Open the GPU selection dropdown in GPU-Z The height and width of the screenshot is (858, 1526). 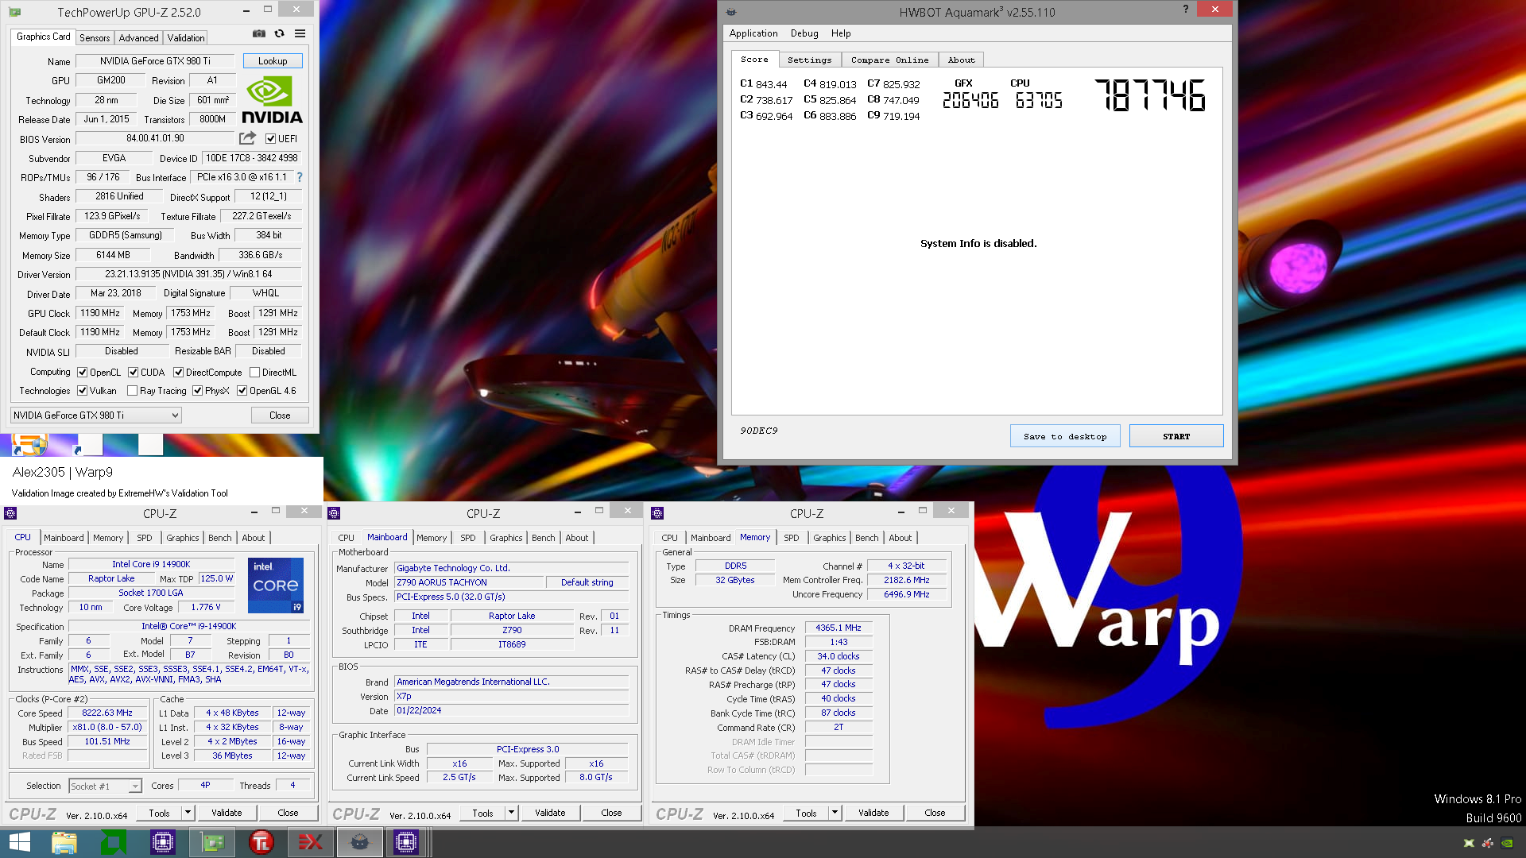[x=95, y=415]
